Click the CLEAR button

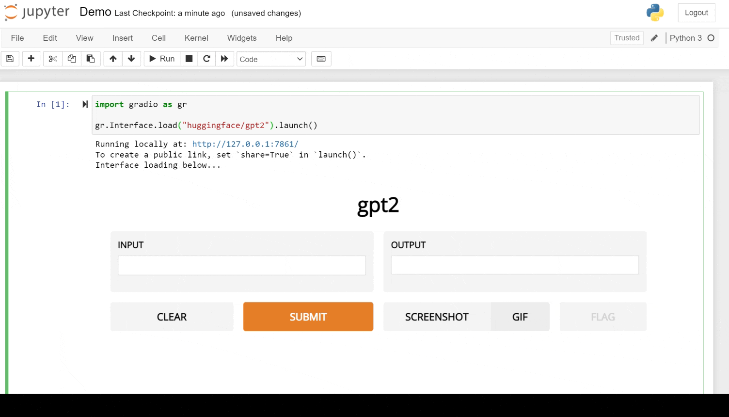tap(172, 317)
